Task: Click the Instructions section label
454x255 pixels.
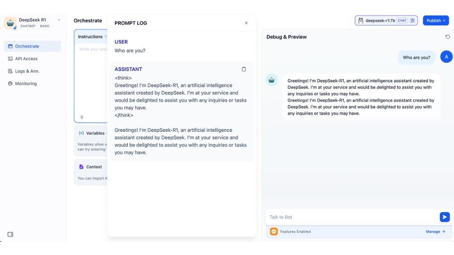Action: pos(90,37)
